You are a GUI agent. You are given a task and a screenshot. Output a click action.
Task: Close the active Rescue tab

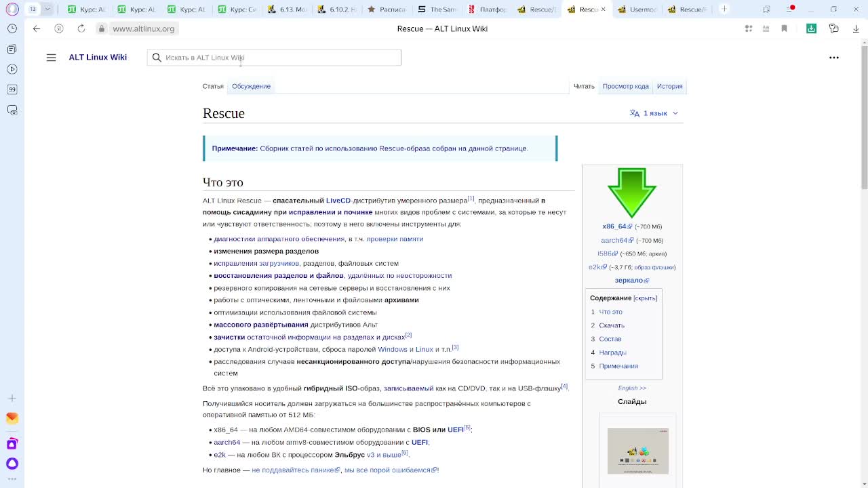point(603,9)
